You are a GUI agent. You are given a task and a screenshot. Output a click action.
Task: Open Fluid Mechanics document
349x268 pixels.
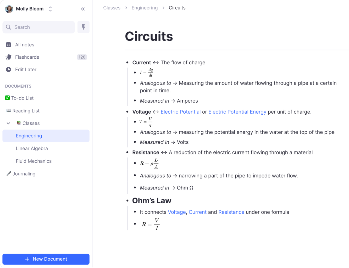point(34,161)
